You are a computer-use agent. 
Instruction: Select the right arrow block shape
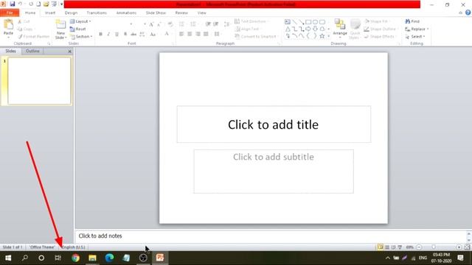[308, 29]
